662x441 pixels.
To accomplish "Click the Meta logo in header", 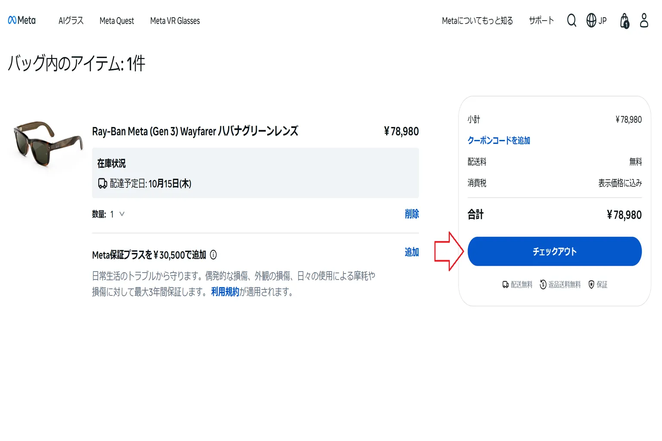I will (22, 20).
